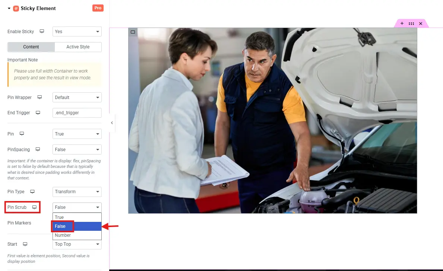Collapse the Sticky Element section
This screenshot has height=271, width=443.
[x=9, y=8]
